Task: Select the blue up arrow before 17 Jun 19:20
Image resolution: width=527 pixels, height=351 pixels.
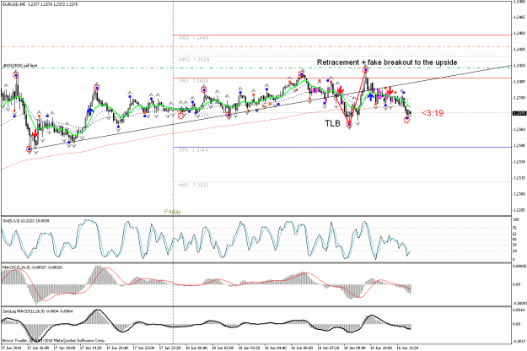Action: pyautogui.click(x=89, y=111)
